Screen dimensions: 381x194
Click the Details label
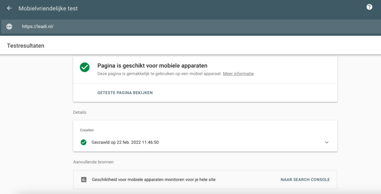coord(80,112)
